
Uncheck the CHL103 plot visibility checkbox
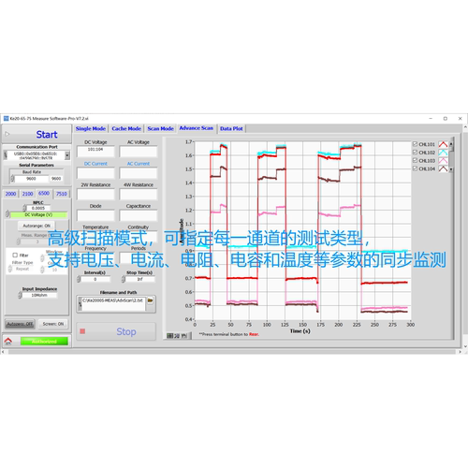point(415,160)
